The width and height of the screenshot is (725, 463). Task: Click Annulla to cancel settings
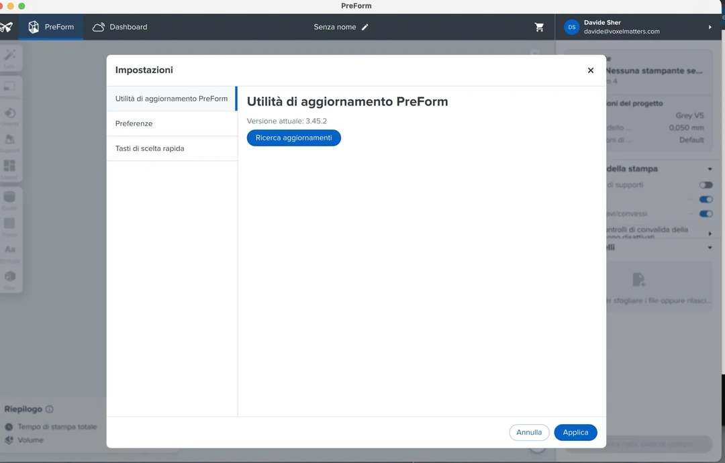529,433
